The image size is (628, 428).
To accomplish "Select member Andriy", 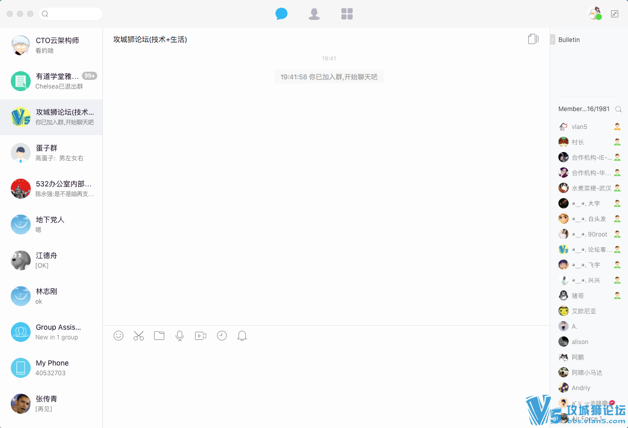I will tap(589, 388).
